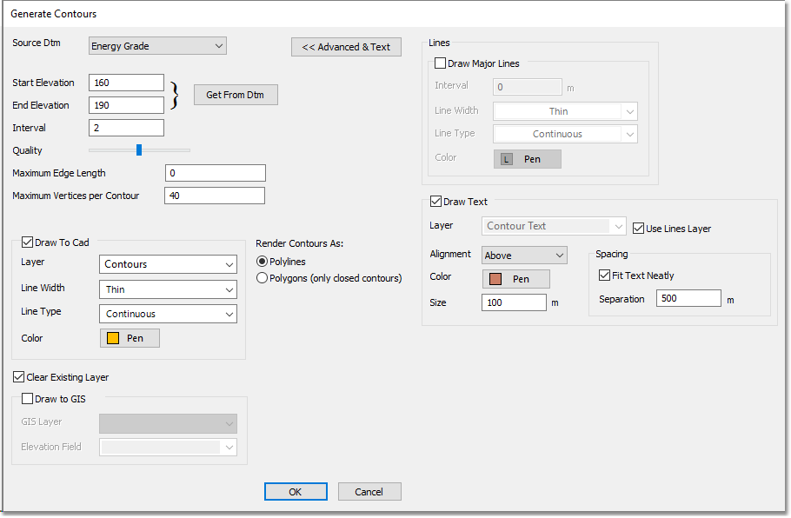Click the Major Lines gray Pen color button
This screenshot has width=791, height=518.
[x=527, y=159]
